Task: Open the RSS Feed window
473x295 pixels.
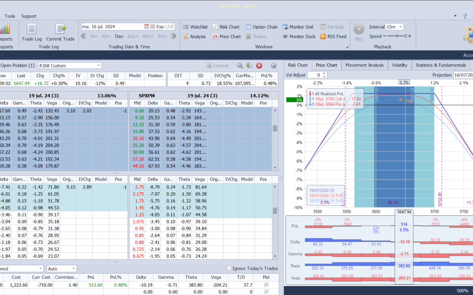Action: pos(333,36)
